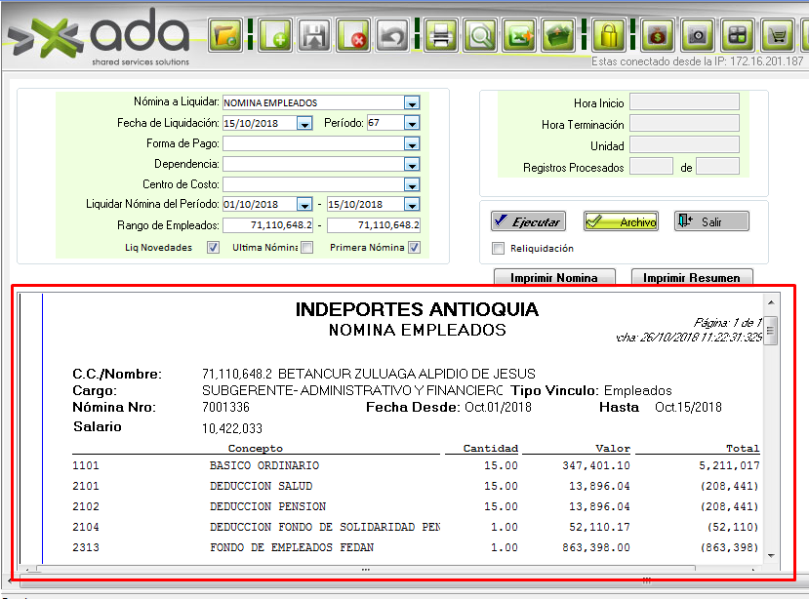Open the Centro de Costo dropdown
The height and width of the screenshot is (599, 809).
[x=412, y=184]
